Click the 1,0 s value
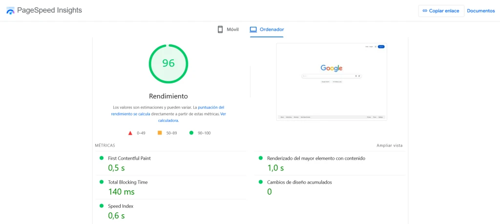Image resolution: width=500 pixels, height=224 pixels. pyautogui.click(x=275, y=168)
